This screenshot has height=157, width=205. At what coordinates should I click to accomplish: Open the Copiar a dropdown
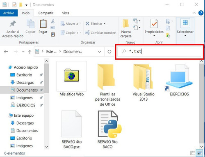71,33
